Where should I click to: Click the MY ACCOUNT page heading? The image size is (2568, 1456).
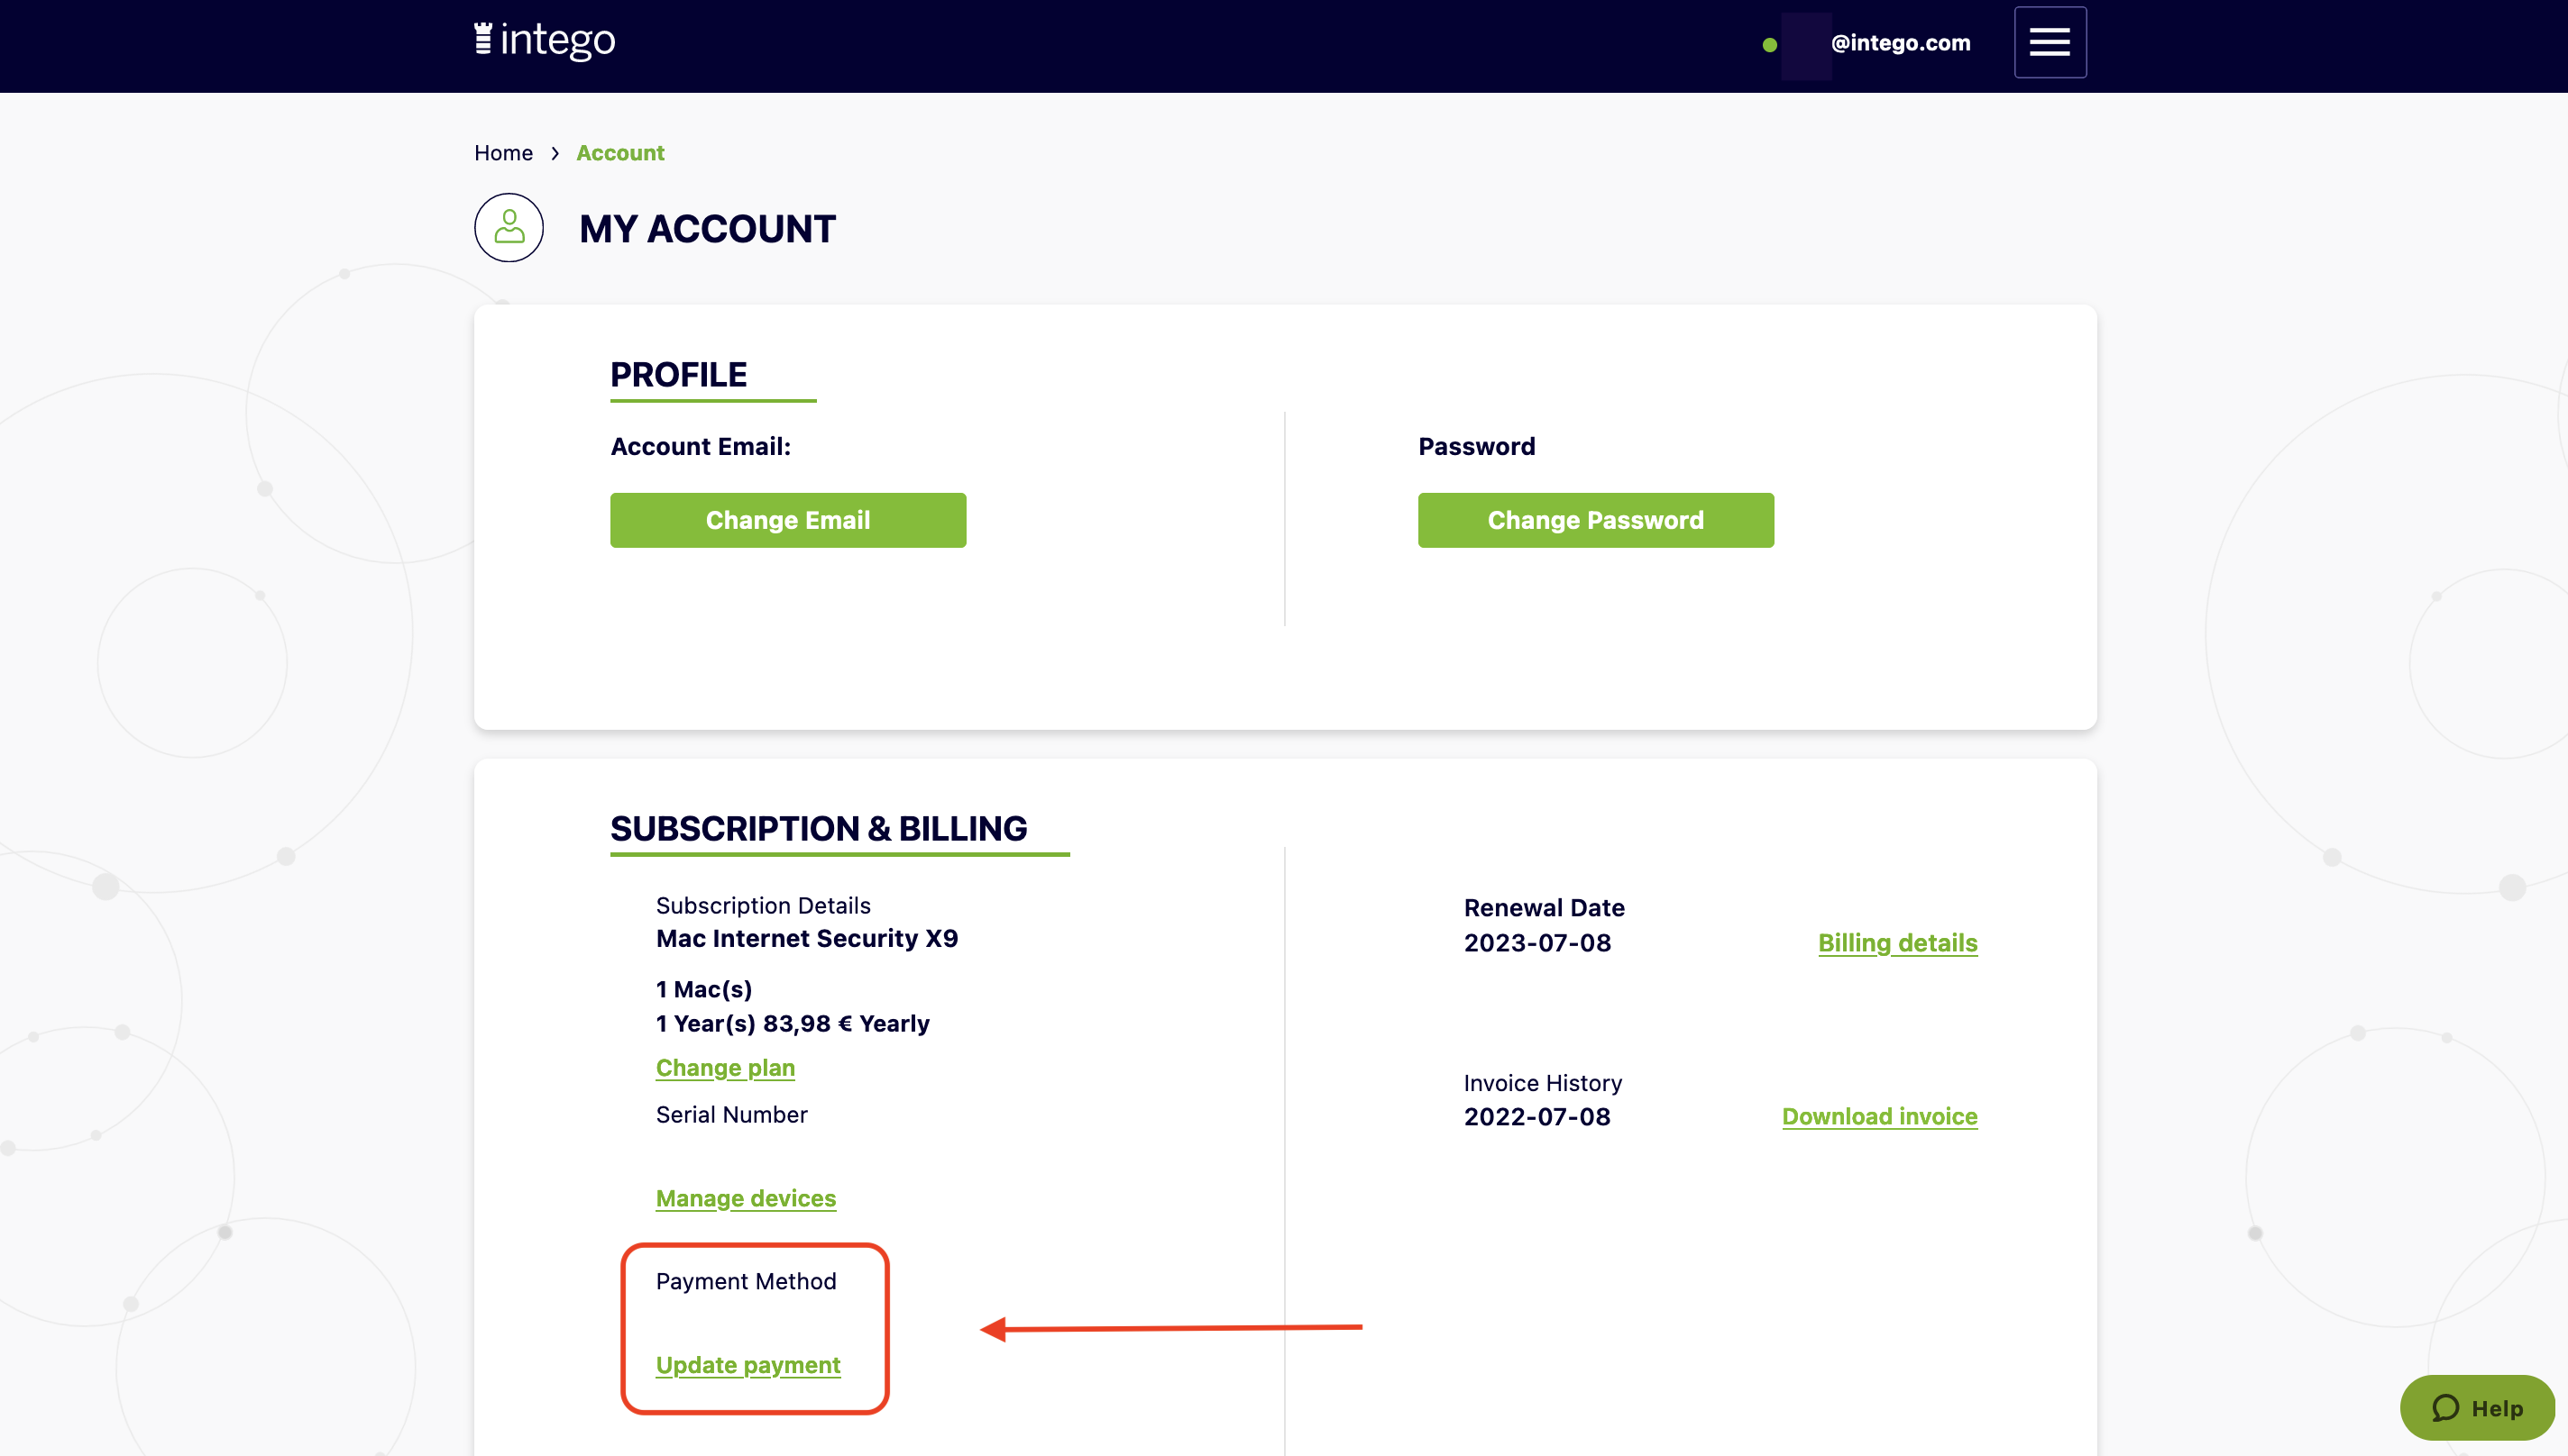point(708,229)
